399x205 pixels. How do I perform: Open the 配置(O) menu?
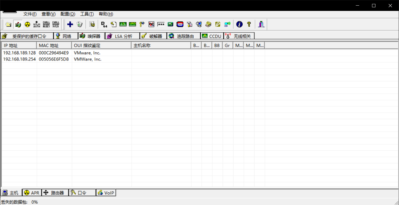pyautogui.click(x=68, y=14)
